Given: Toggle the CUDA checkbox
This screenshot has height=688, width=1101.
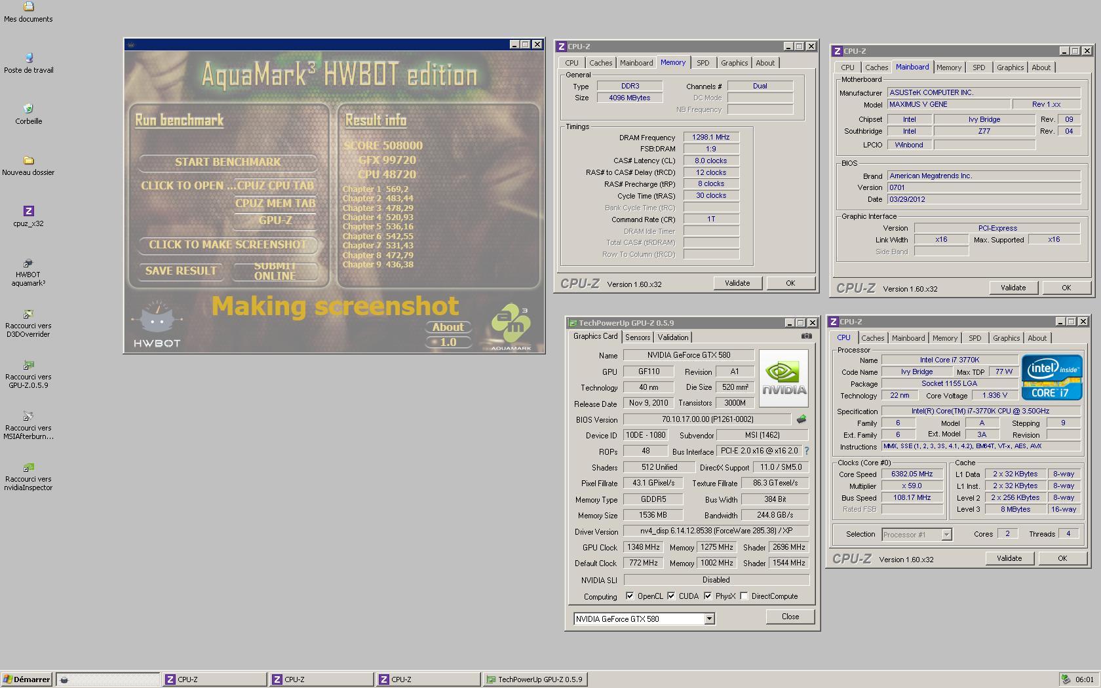Looking at the screenshot, I should pyautogui.click(x=671, y=596).
